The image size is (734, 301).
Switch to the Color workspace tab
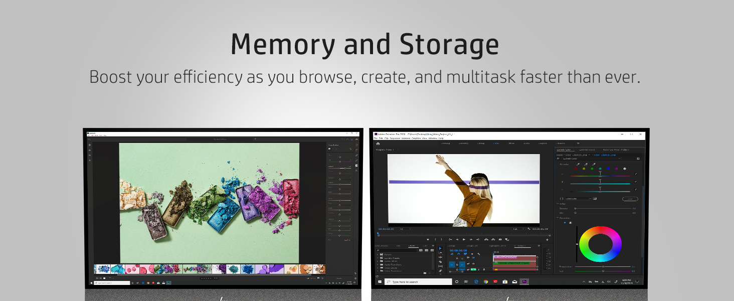coord(496,143)
